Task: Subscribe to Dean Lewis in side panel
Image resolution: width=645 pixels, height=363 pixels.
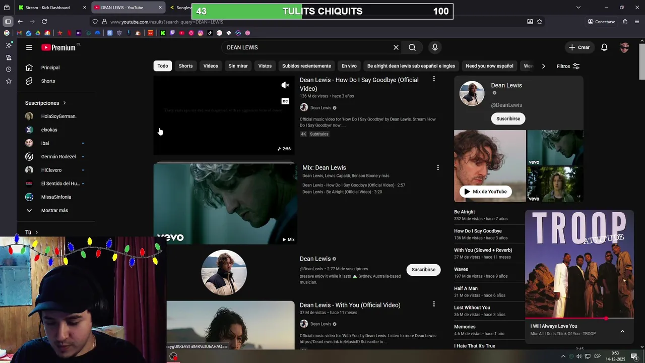Action: click(508, 118)
